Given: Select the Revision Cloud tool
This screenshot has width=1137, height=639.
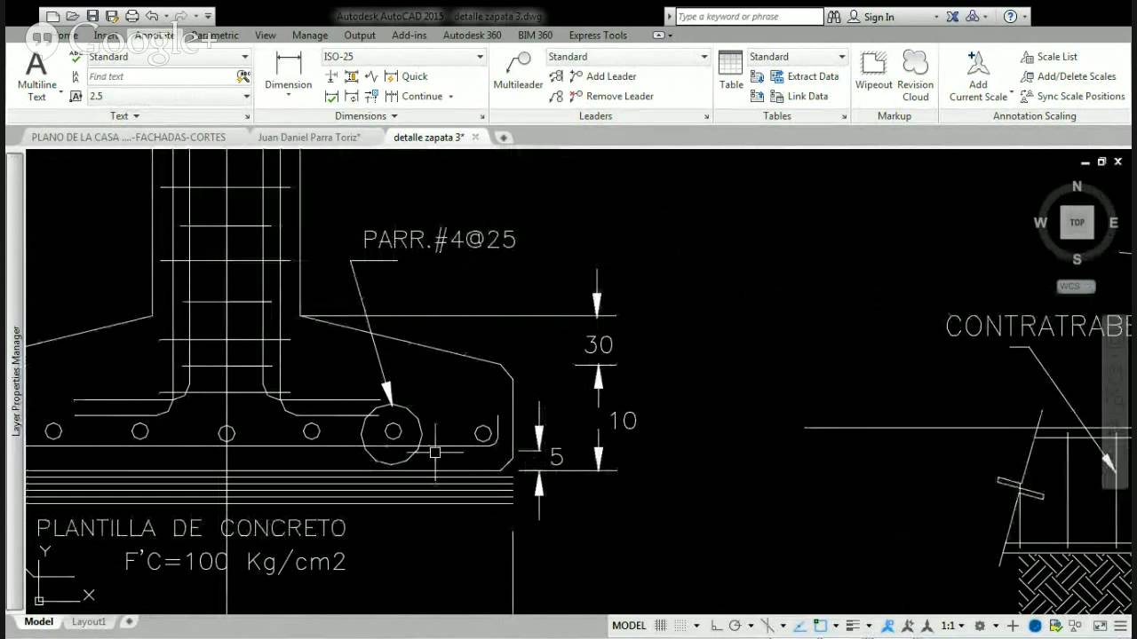Looking at the screenshot, I should tap(915, 76).
